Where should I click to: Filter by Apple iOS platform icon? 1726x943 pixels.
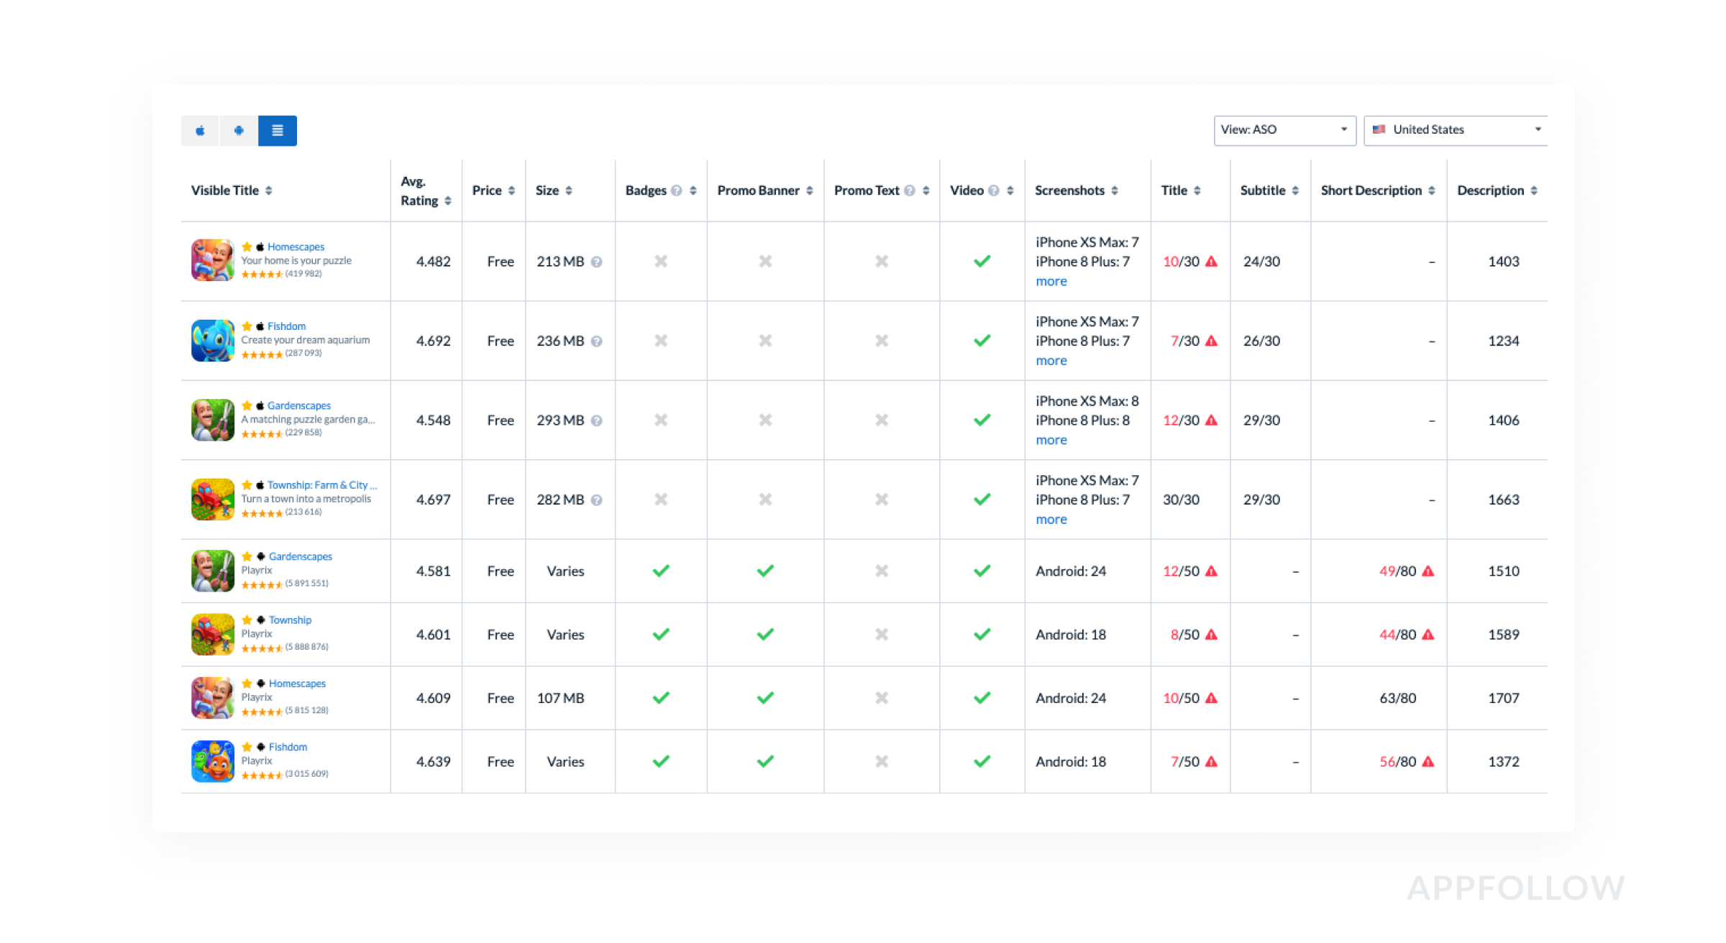[x=200, y=131]
